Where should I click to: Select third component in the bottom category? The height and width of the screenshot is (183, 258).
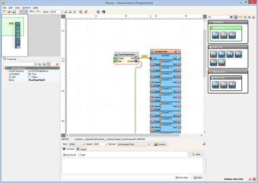tap(232, 85)
